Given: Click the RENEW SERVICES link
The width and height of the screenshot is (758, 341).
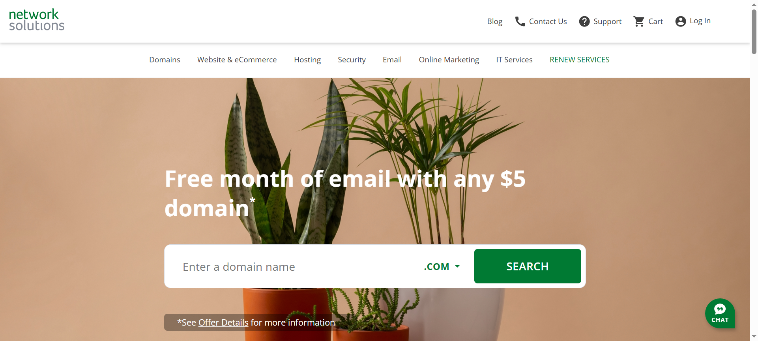Looking at the screenshot, I should [x=580, y=60].
